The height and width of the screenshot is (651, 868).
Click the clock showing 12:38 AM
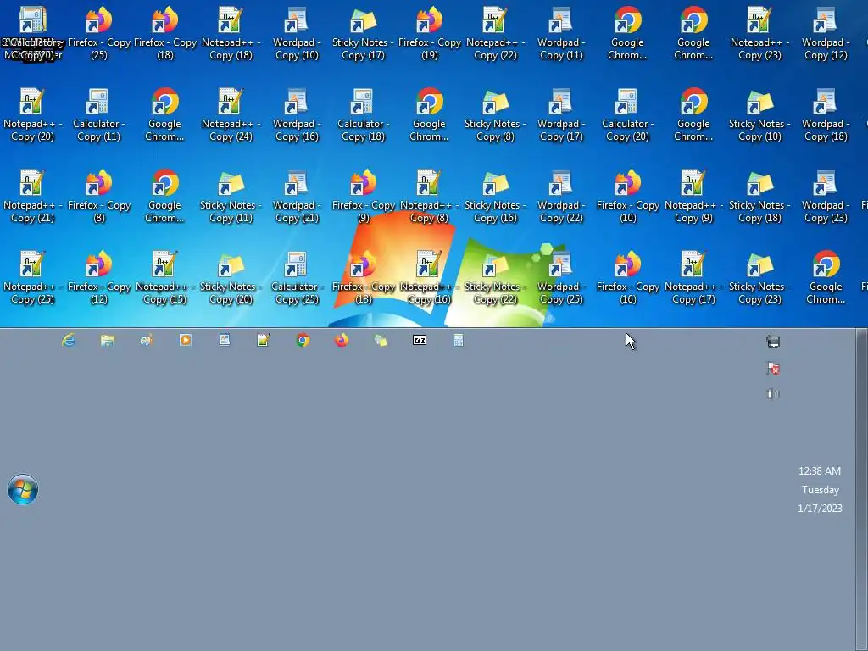click(x=820, y=471)
